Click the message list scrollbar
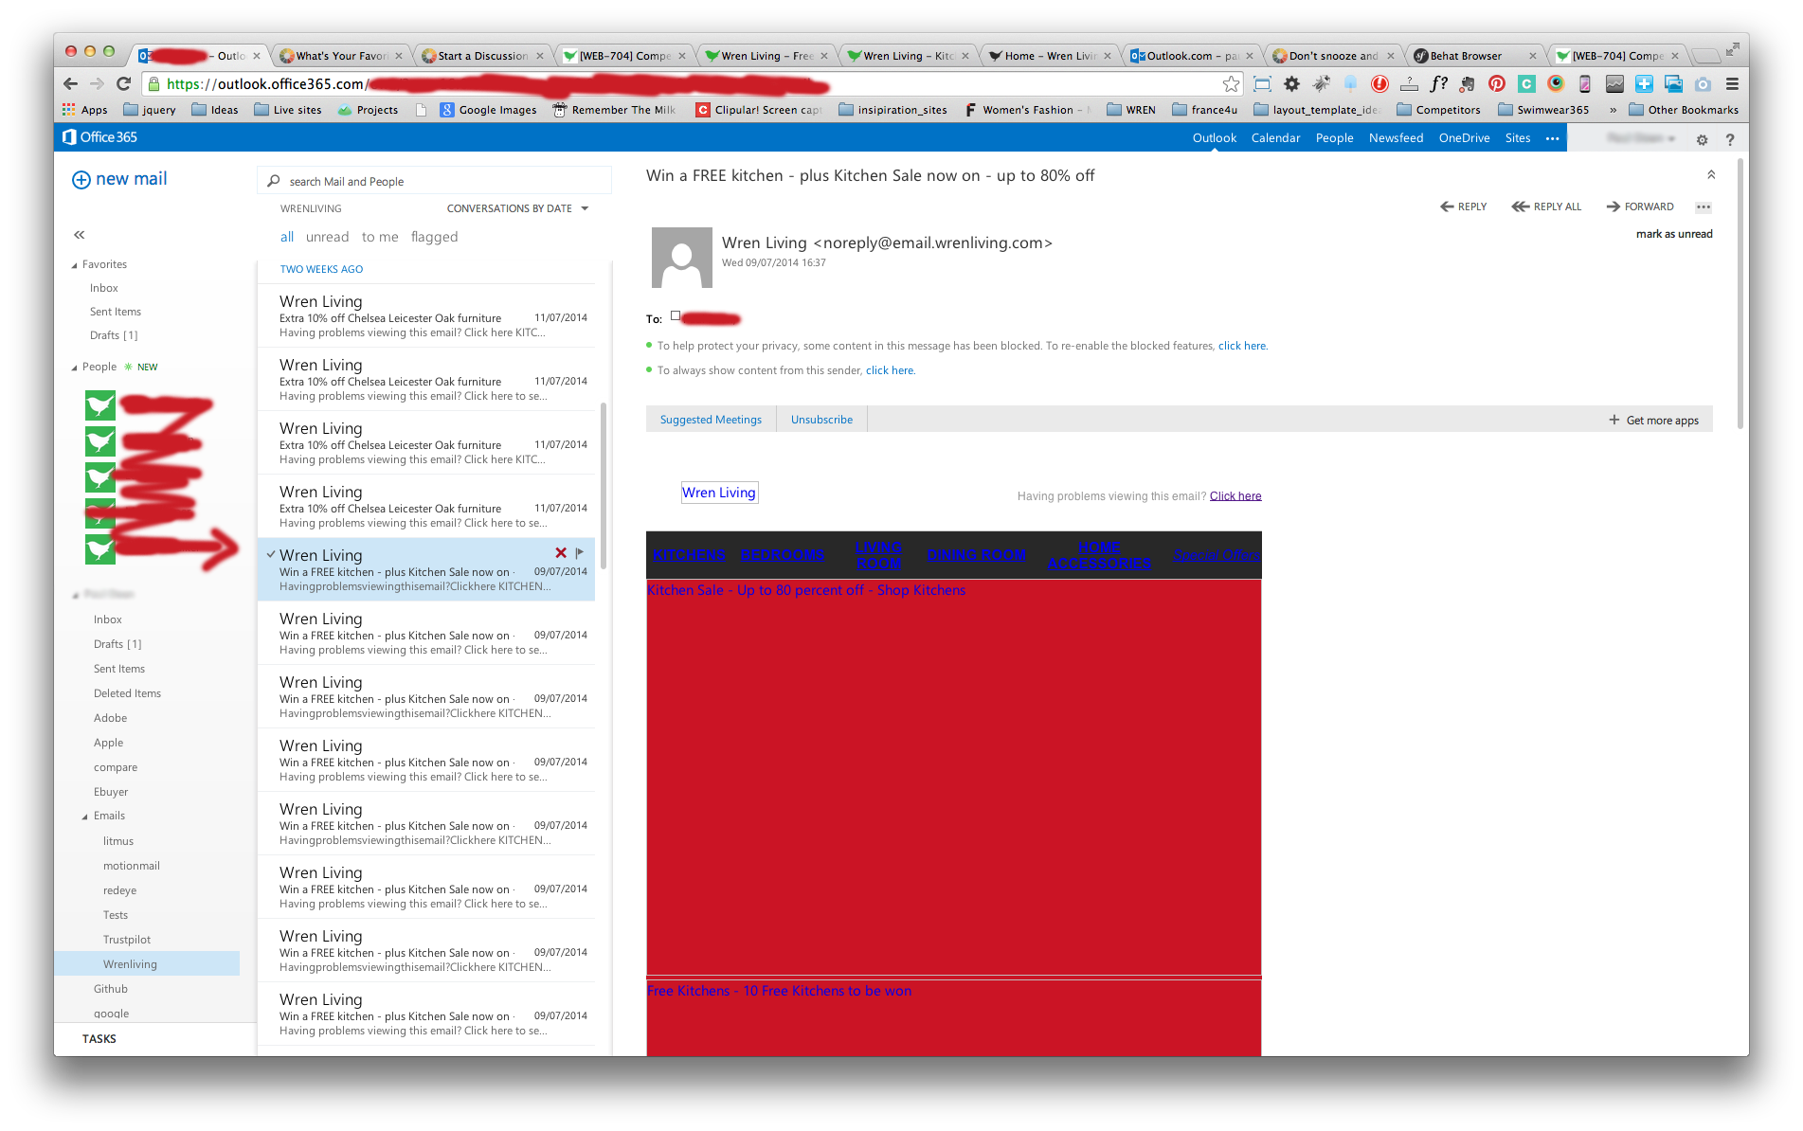The image size is (1803, 1131). pyautogui.click(x=604, y=487)
